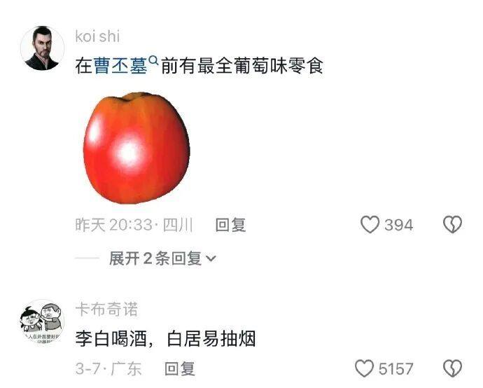Select the username koi shi
The width and height of the screenshot is (483, 388).
click(x=97, y=36)
